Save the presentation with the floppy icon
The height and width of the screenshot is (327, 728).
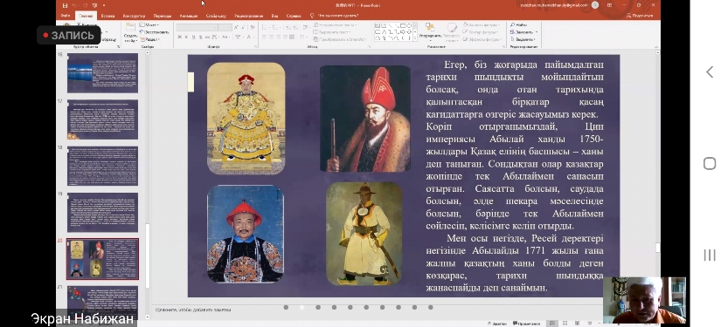[x=65, y=5]
